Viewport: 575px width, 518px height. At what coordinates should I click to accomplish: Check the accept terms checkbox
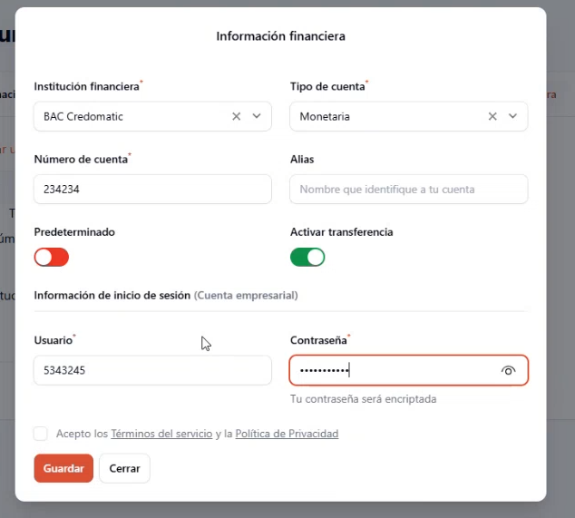[x=40, y=434]
